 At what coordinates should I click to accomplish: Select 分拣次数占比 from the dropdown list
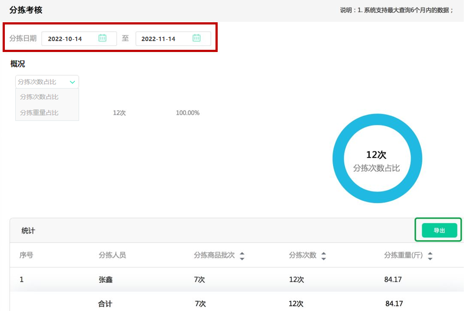[x=40, y=97]
